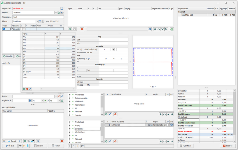Edit selected size with pencil in Méret popup
238x150 pixels.
pyautogui.click(x=30, y=89)
